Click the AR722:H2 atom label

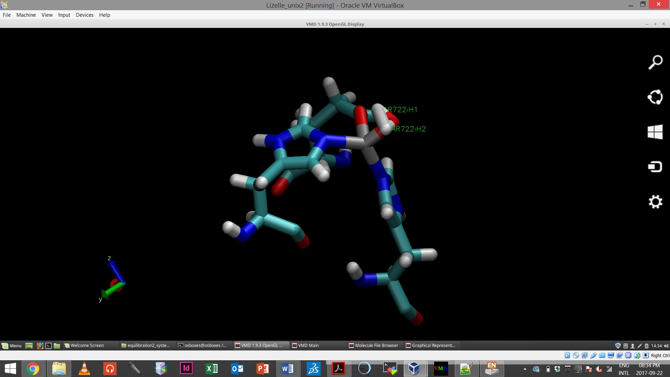(x=409, y=129)
